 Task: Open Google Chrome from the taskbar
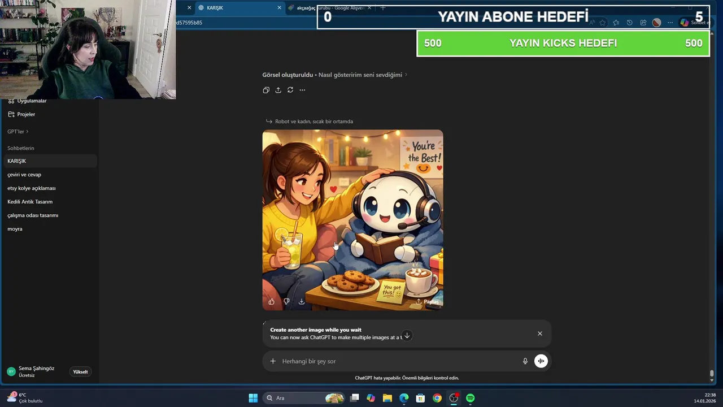[437, 398]
